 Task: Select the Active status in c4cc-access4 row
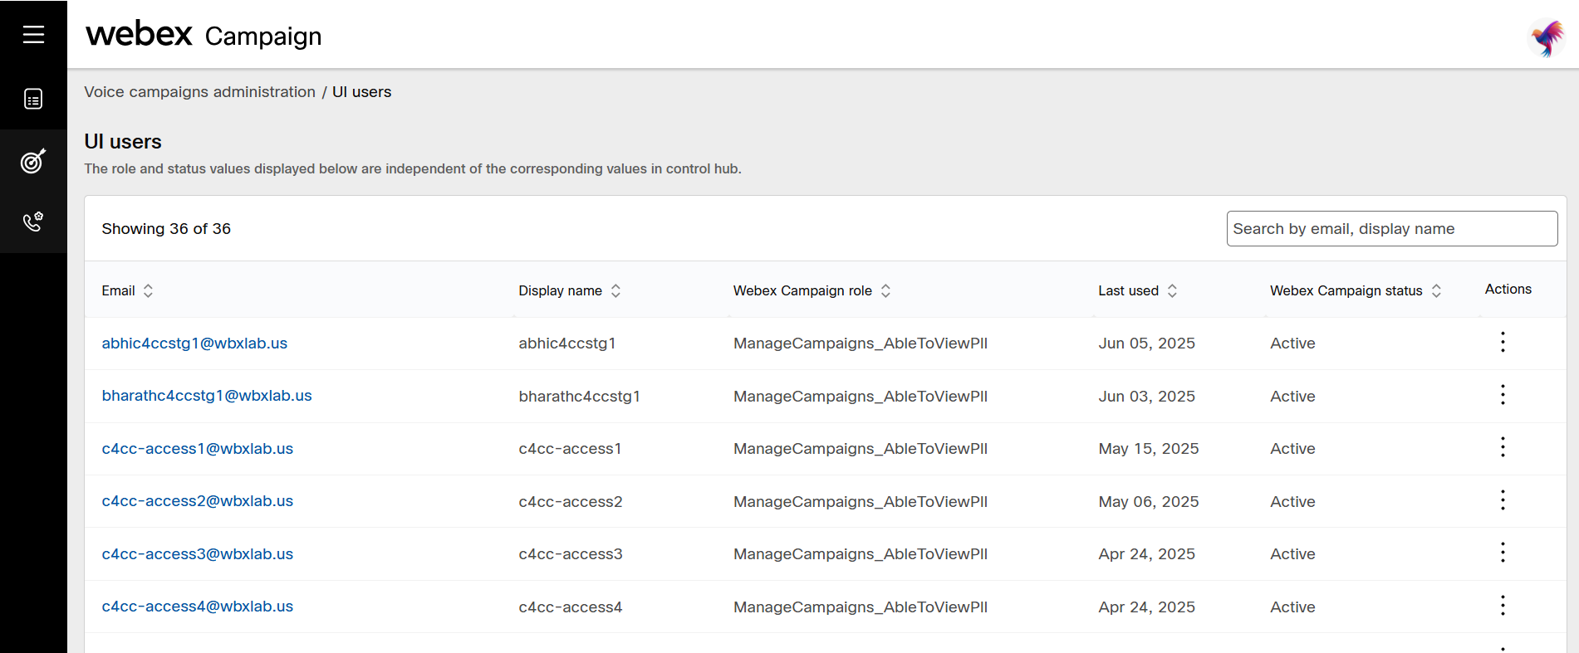pyautogui.click(x=1292, y=607)
